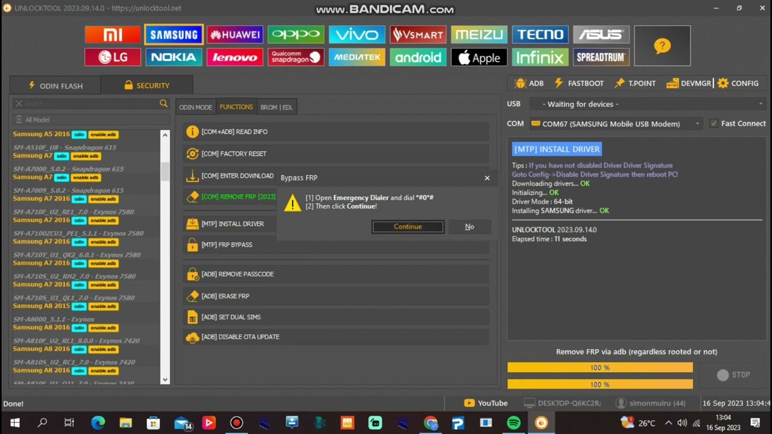The height and width of the screenshot is (434, 772).
Task: Switch to the ODIN MODE tab
Action: (195, 107)
